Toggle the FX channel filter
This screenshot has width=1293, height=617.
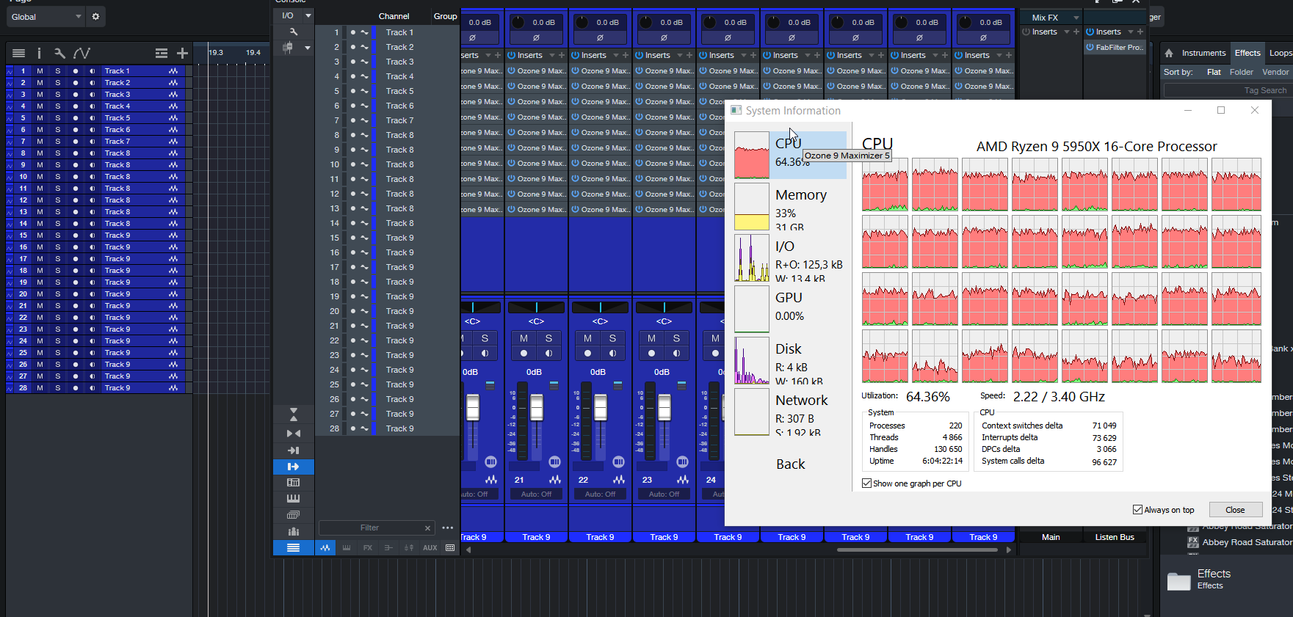click(x=368, y=548)
